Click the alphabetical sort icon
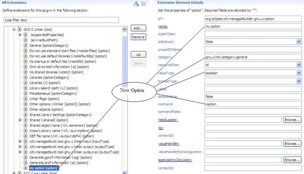 coord(136,4)
